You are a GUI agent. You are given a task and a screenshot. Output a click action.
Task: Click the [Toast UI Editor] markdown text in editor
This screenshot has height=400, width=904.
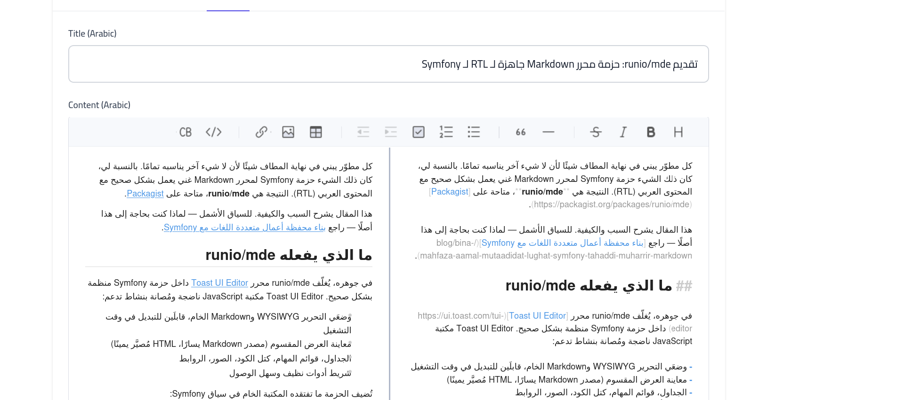coord(537,316)
